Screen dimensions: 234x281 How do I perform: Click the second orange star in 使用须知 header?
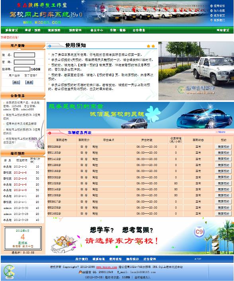coord(153,46)
